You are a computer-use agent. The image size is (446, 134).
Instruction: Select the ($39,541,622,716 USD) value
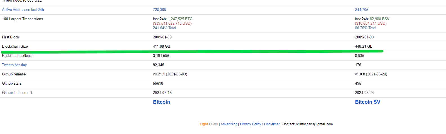(172, 23)
